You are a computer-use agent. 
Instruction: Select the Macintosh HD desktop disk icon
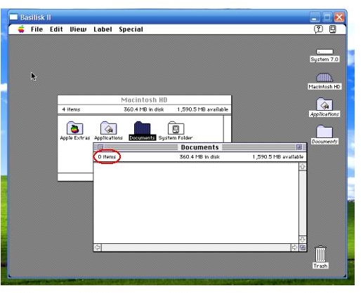point(324,78)
